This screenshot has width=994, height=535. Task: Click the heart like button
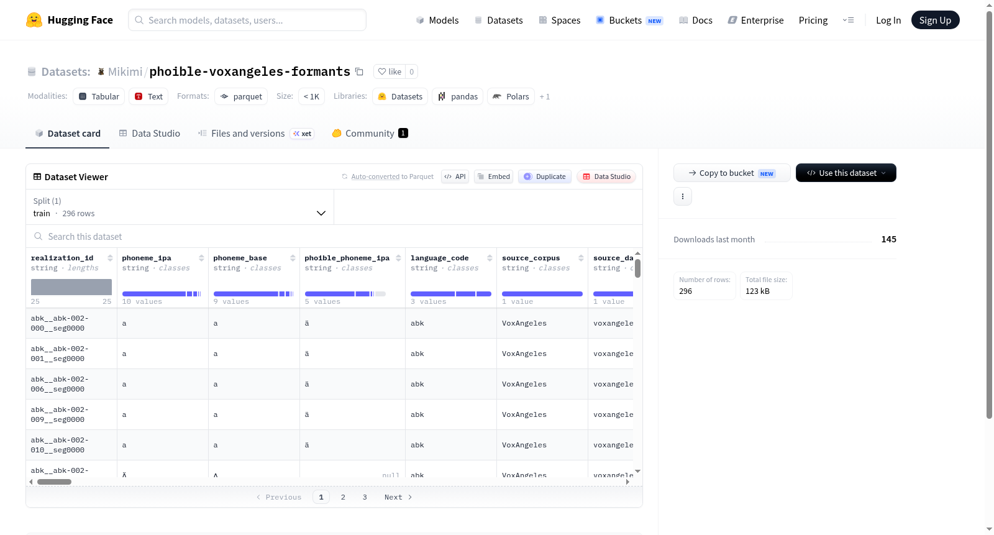[390, 71]
